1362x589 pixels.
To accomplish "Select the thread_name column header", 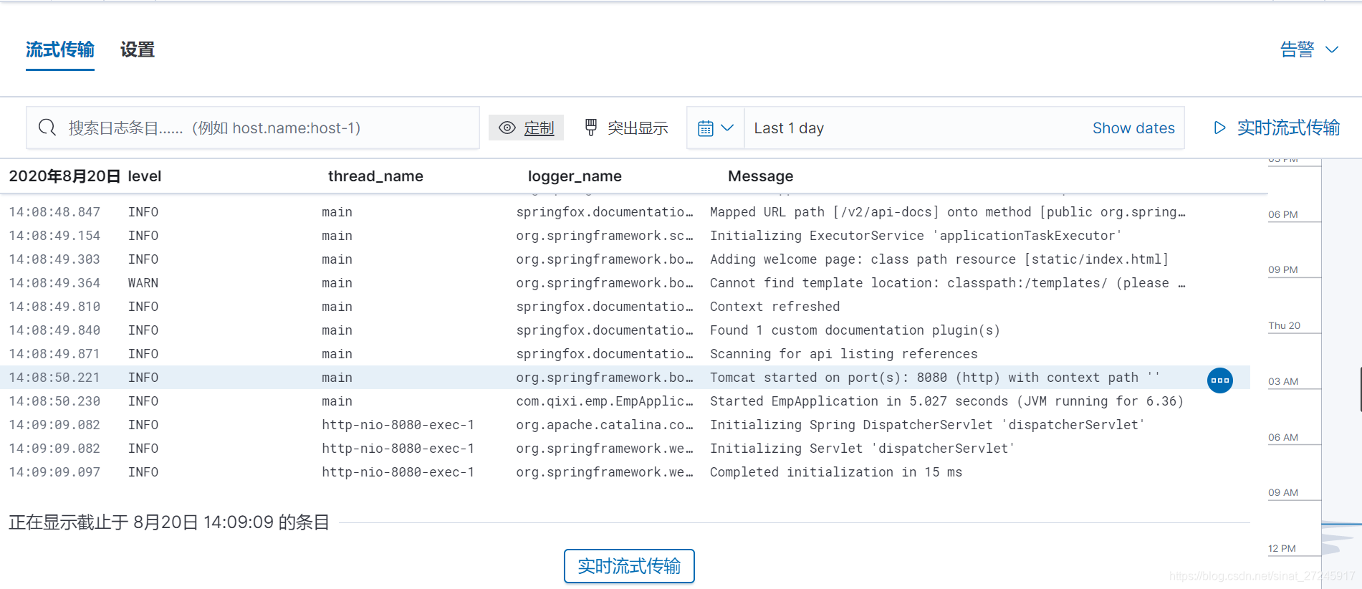I will [x=375, y=176].
